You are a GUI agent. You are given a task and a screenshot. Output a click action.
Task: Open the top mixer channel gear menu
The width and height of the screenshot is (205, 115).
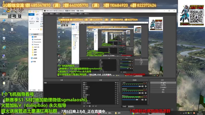coord(146,86)
